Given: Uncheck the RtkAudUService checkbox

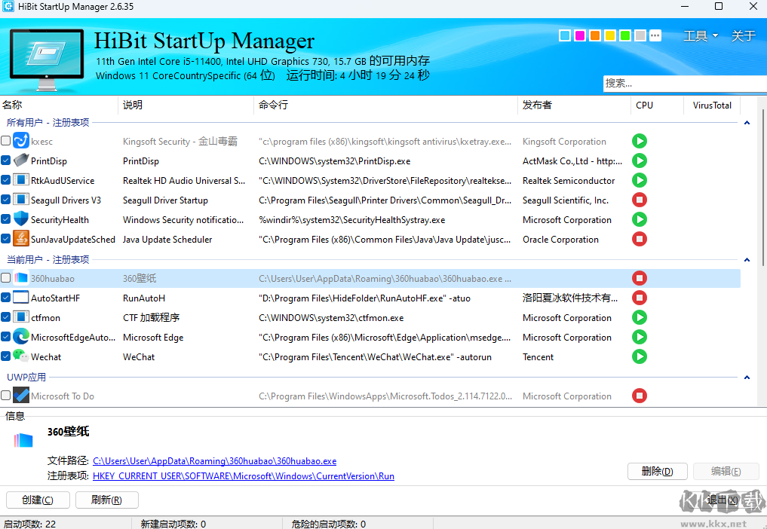Looking at the screenshot, I should (x=6, y=180).
